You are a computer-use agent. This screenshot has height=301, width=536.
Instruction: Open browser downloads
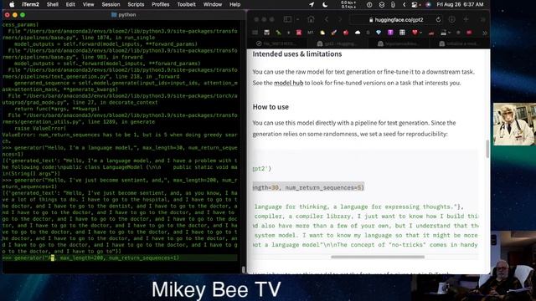[x=452, y=19]
